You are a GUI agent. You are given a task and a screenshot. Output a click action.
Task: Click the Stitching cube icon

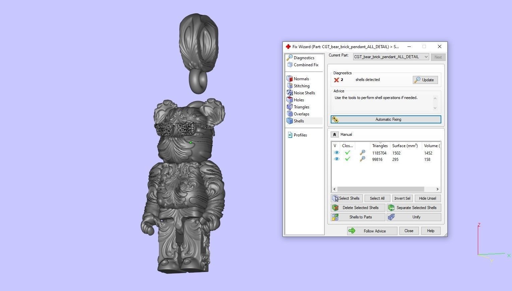(290, 86)
